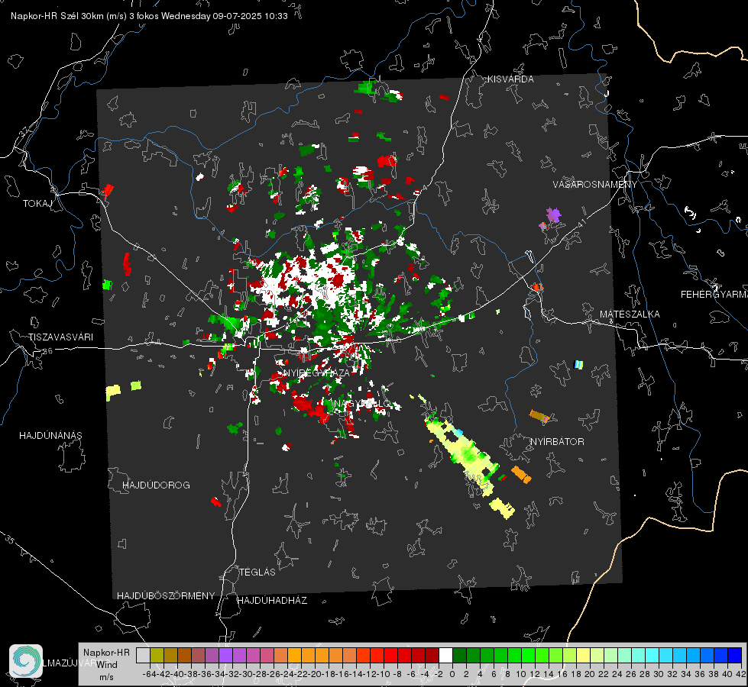Click the KISVÁRDA city label
Viewport: 748px width, 687px height.
pyautogui.click(x=510, y=79)
